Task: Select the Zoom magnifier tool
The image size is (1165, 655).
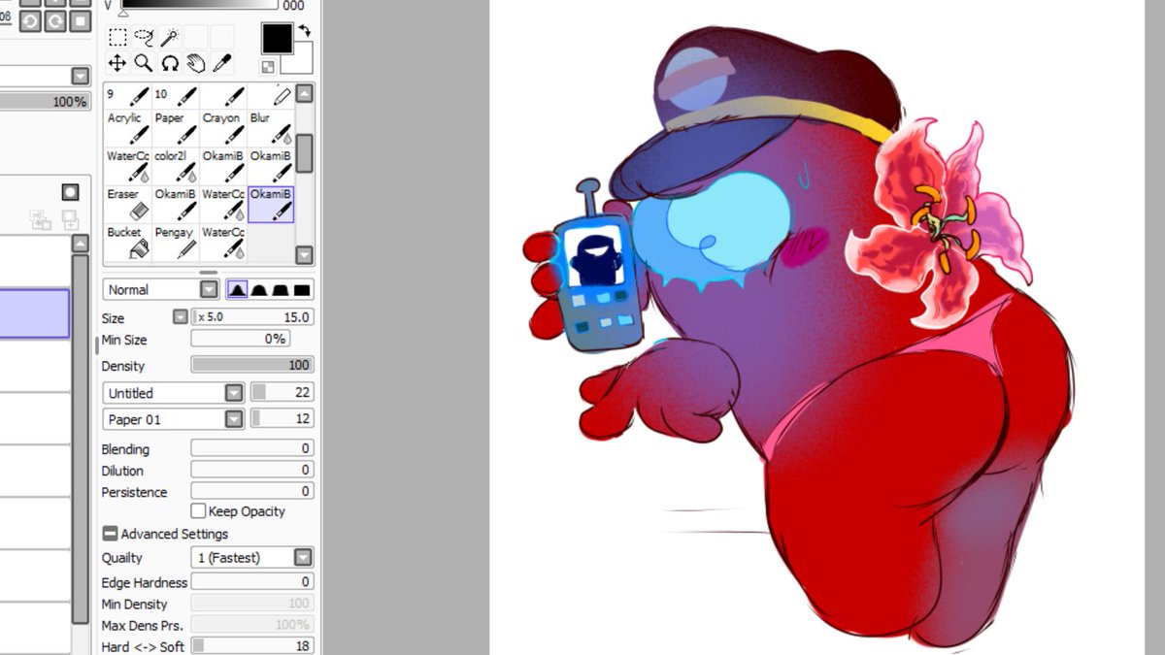Action: click(144, 63)
